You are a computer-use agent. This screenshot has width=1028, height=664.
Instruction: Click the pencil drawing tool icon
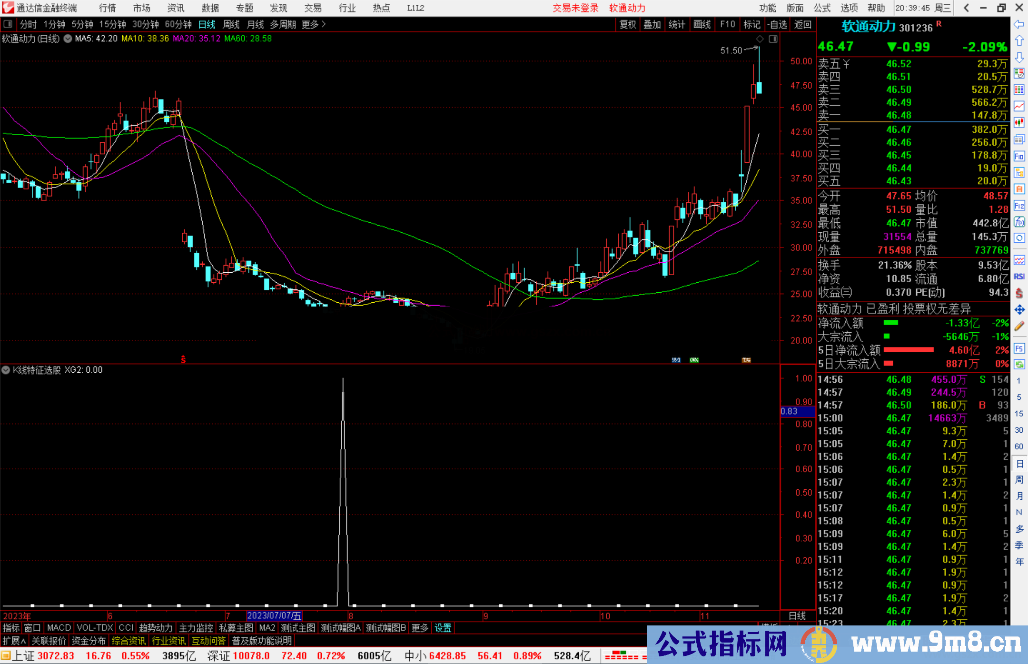click(x=1019, y=327)
